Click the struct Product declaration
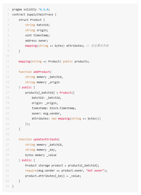Screen dimensions: 141x195 point(32,20)
